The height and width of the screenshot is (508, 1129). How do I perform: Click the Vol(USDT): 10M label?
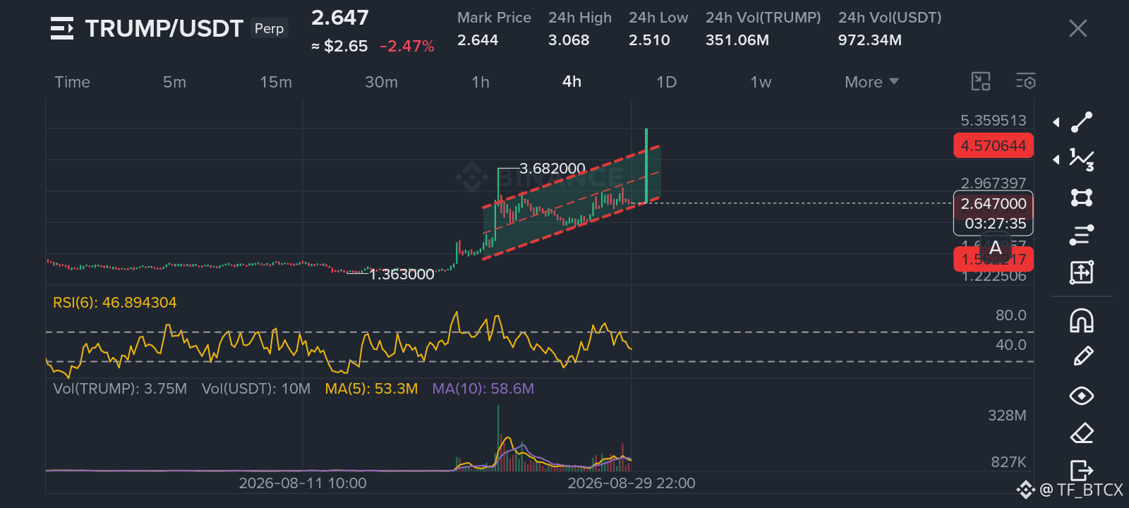click(x=256, y=389)
